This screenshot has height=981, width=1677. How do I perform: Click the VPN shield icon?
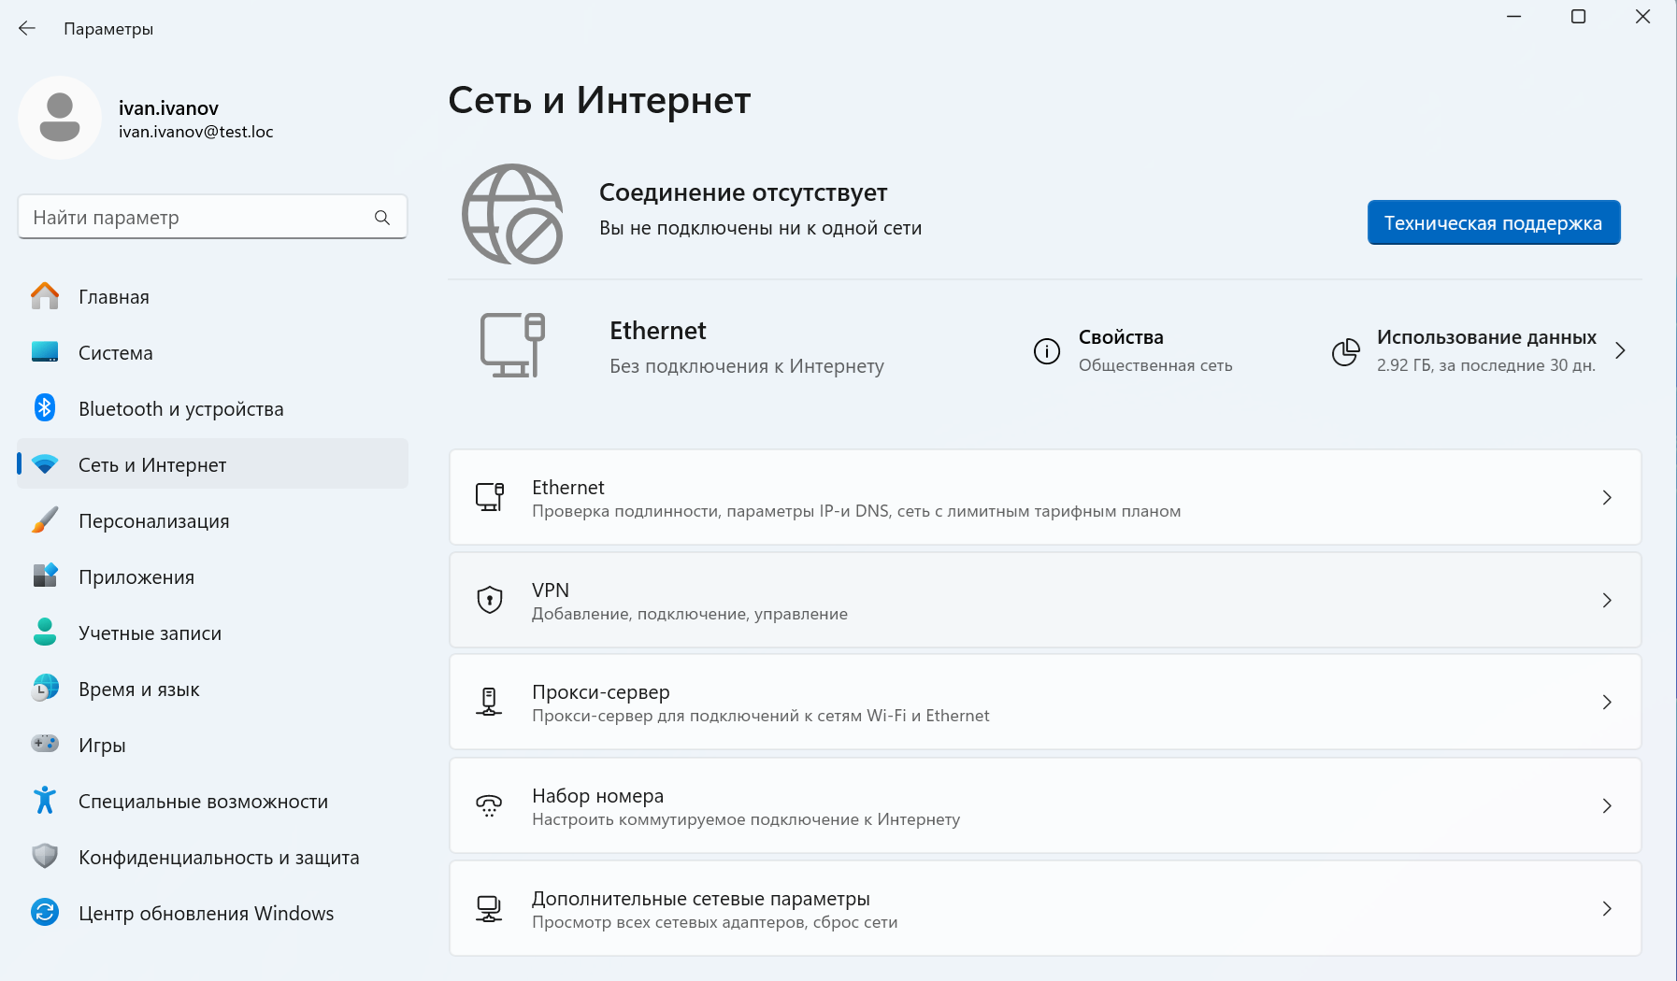point(490,600)
